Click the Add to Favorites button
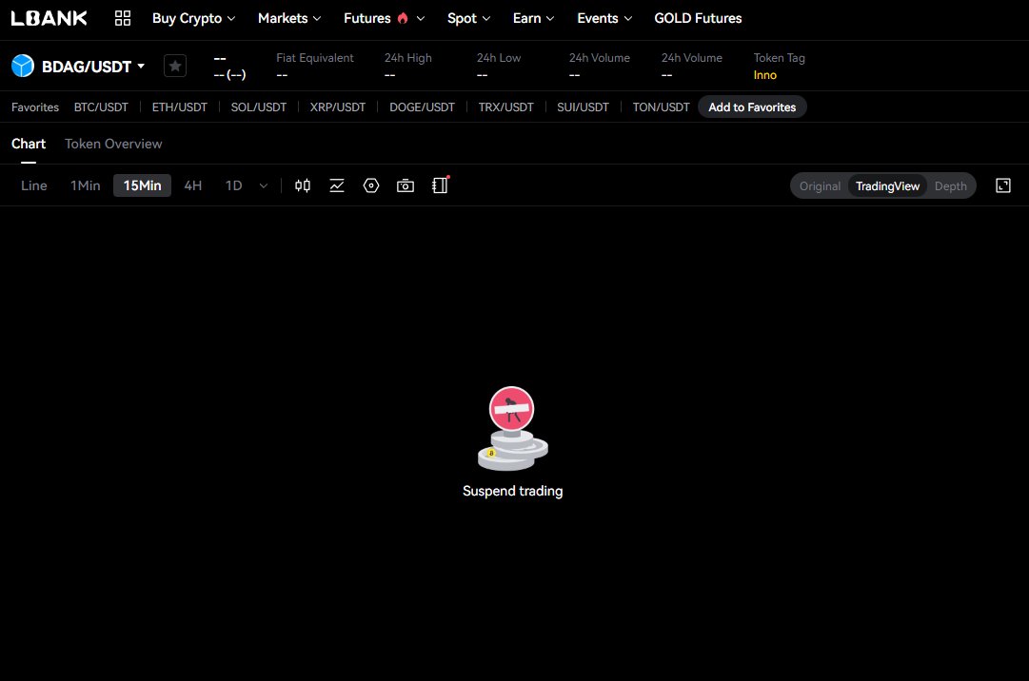The height and width of the screenshot is (681, 1029). tap(752, 107)
